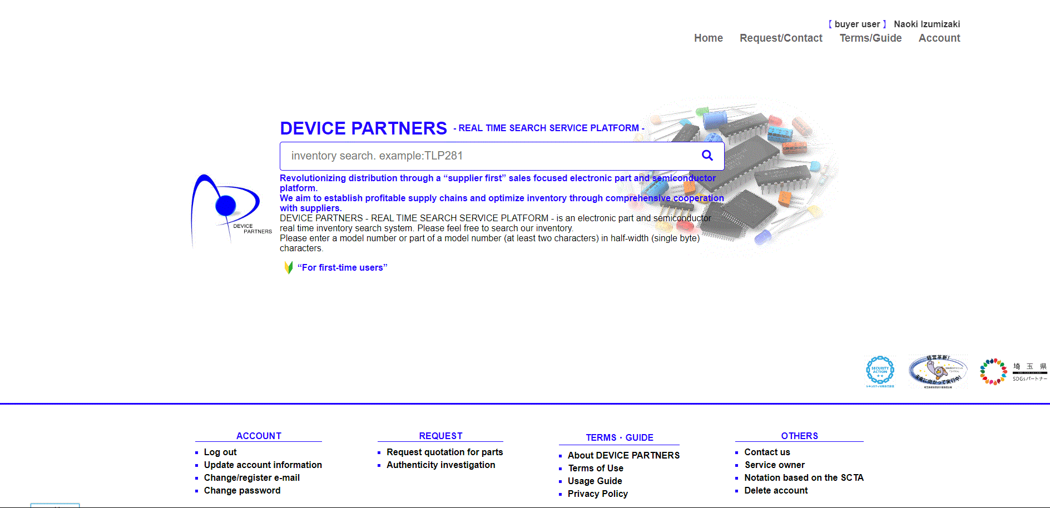Click the Device Partners logo
Image resolution: width=1050 pixels, height=508 pixels.
click(231, 210)
